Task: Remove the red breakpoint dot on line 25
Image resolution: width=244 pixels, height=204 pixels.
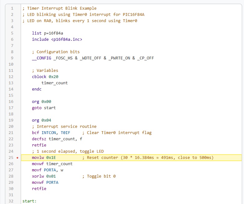Action: click(17, 158)
